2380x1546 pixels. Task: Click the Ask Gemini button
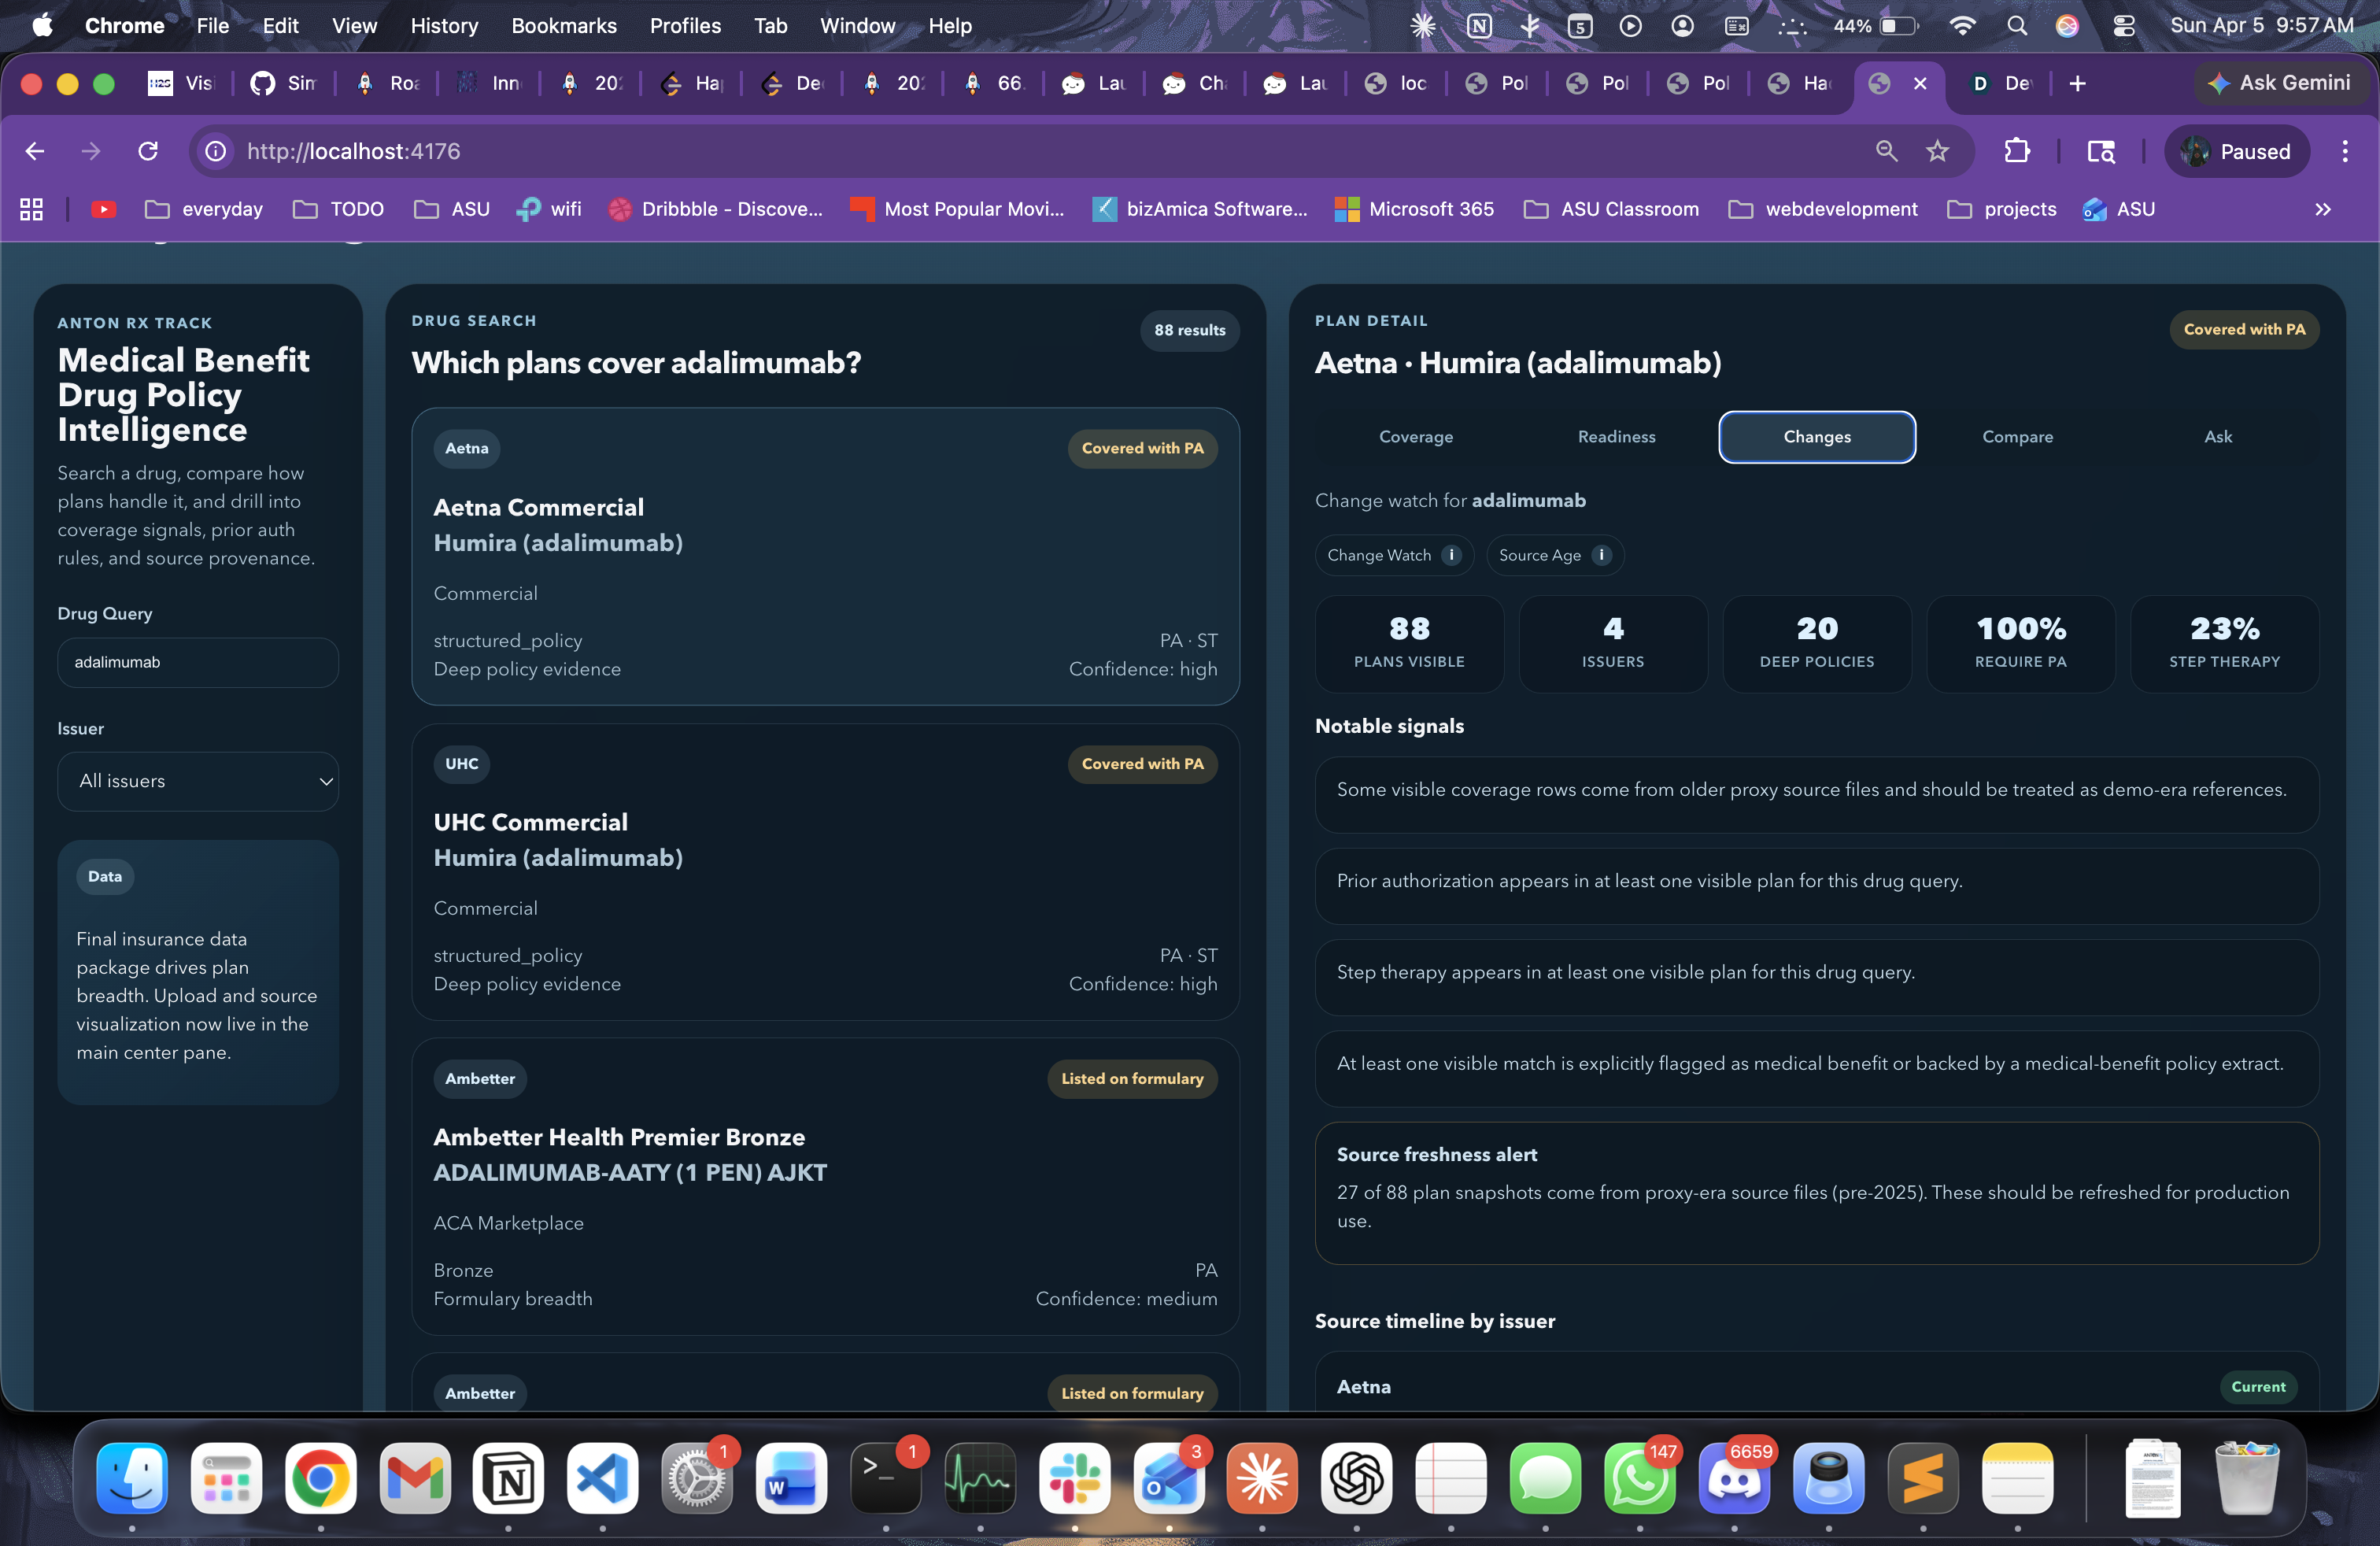click(2279, 84)
